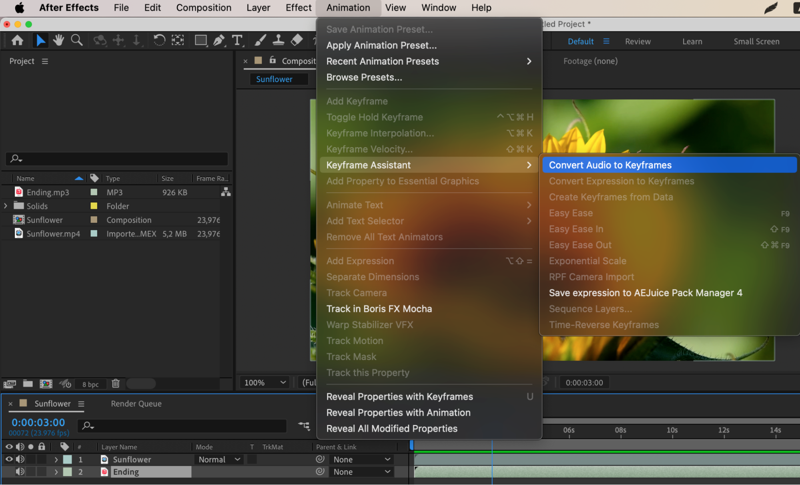Open Sunflower layer parent None dropdown
This screenshot has height=485, width=800.
point(362,459)
